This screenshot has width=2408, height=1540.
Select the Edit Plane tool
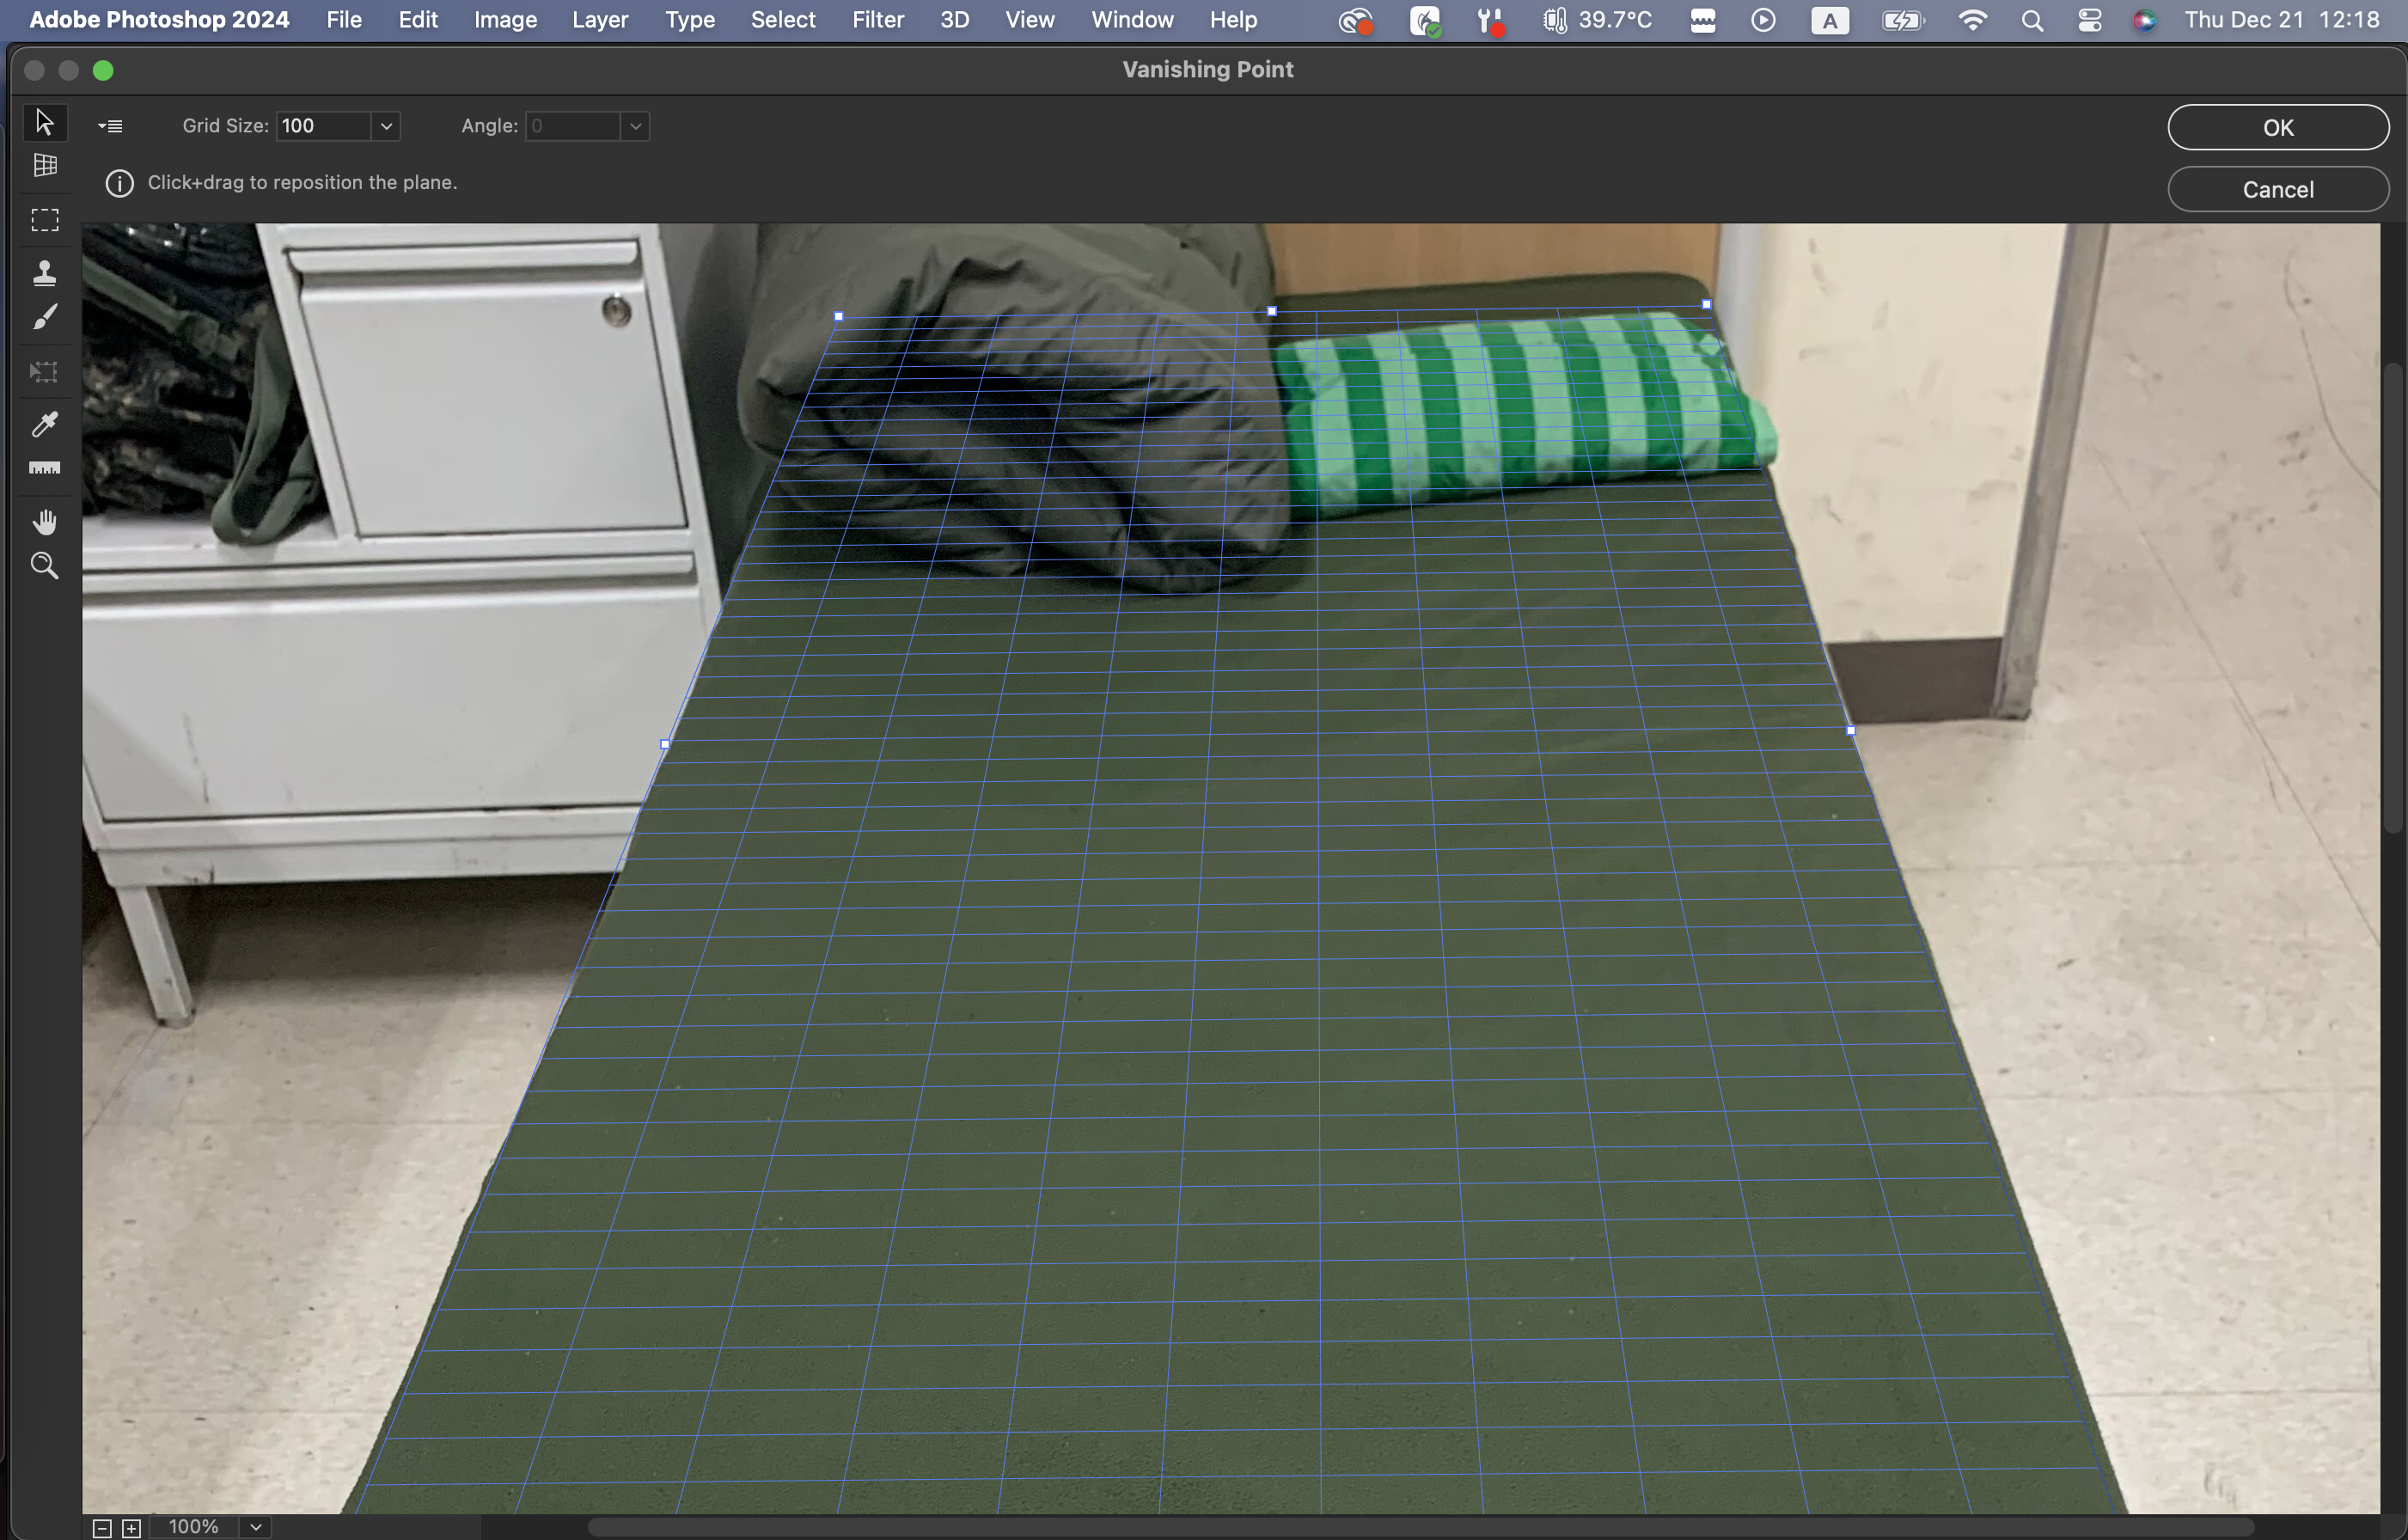click(x=44, y=122)
